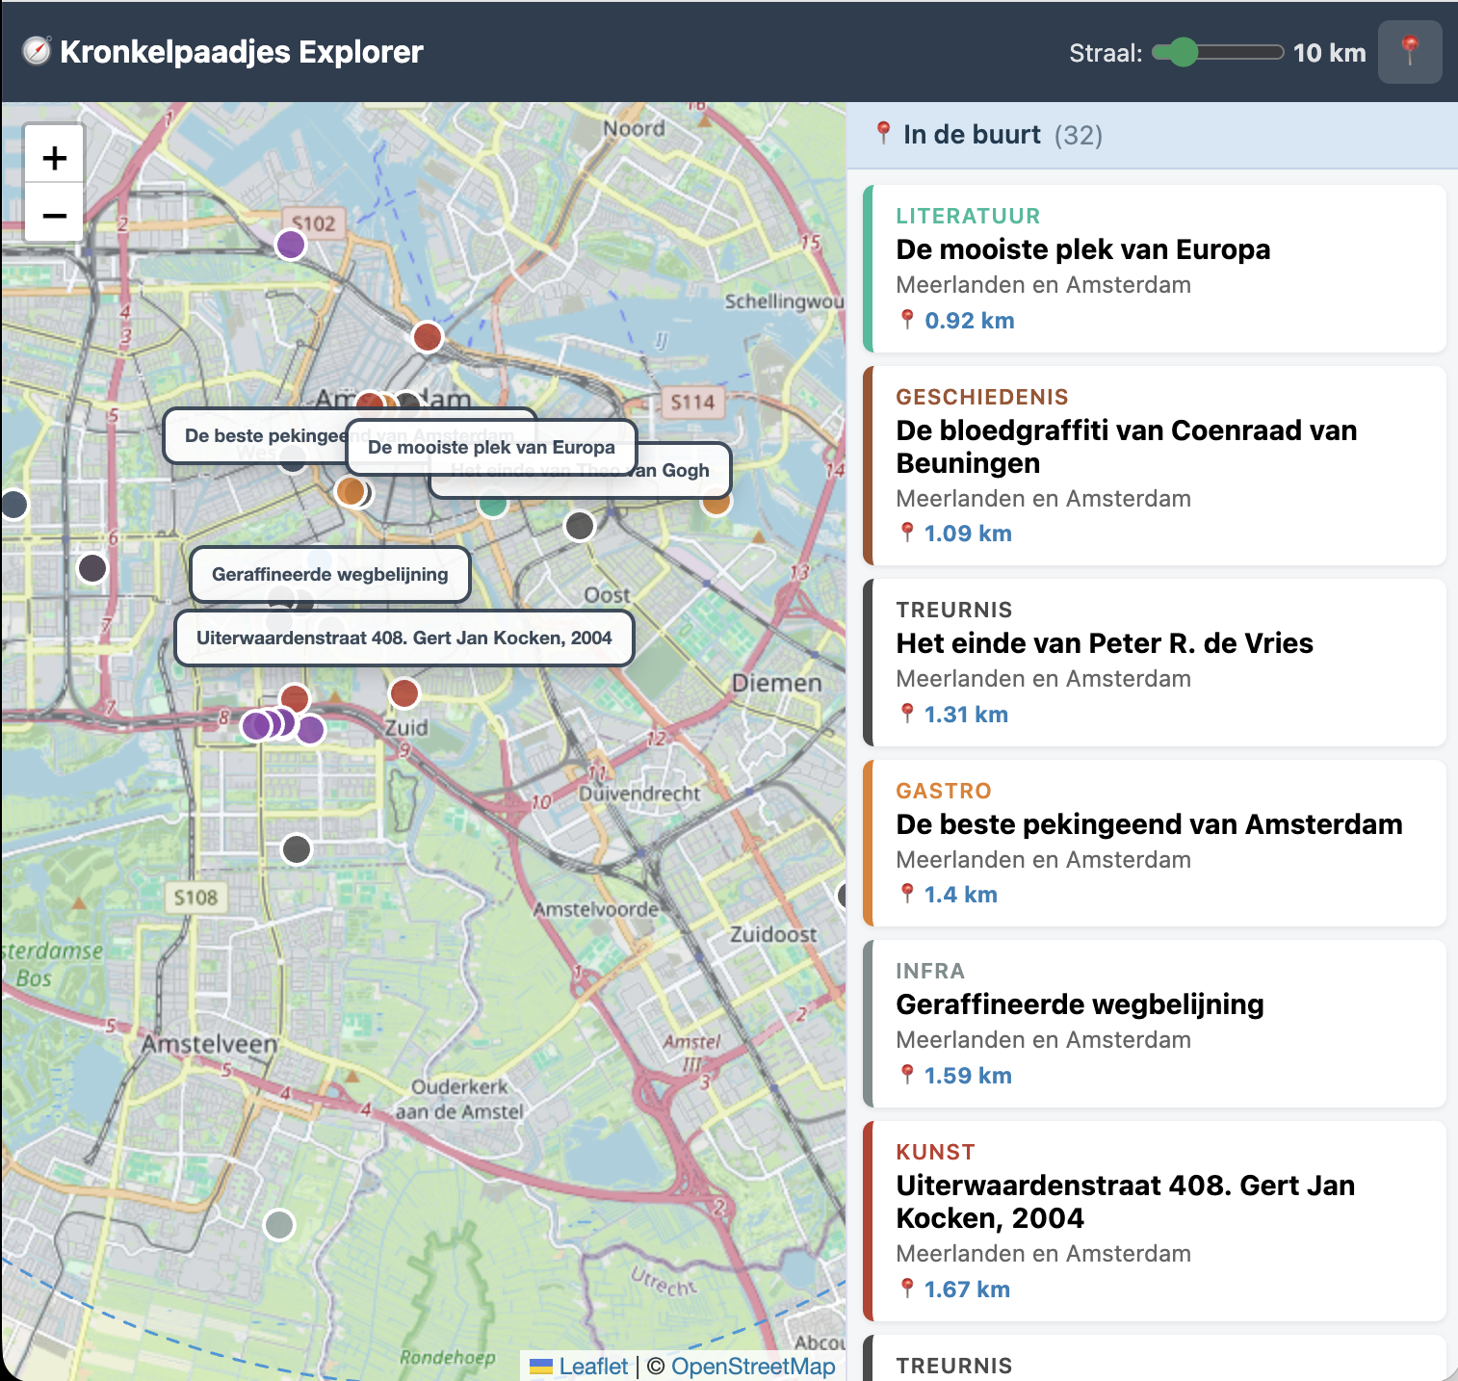The image size is (1458, 1381).
Task: Click the 1.4 km distance label
Action: (961, 895)
